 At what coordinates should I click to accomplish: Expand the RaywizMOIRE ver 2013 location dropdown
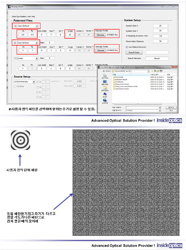pos(148,71)
